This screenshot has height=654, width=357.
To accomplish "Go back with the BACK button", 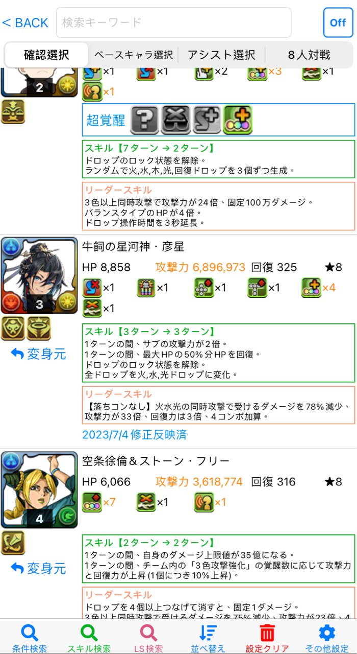I will coord(25,22).
